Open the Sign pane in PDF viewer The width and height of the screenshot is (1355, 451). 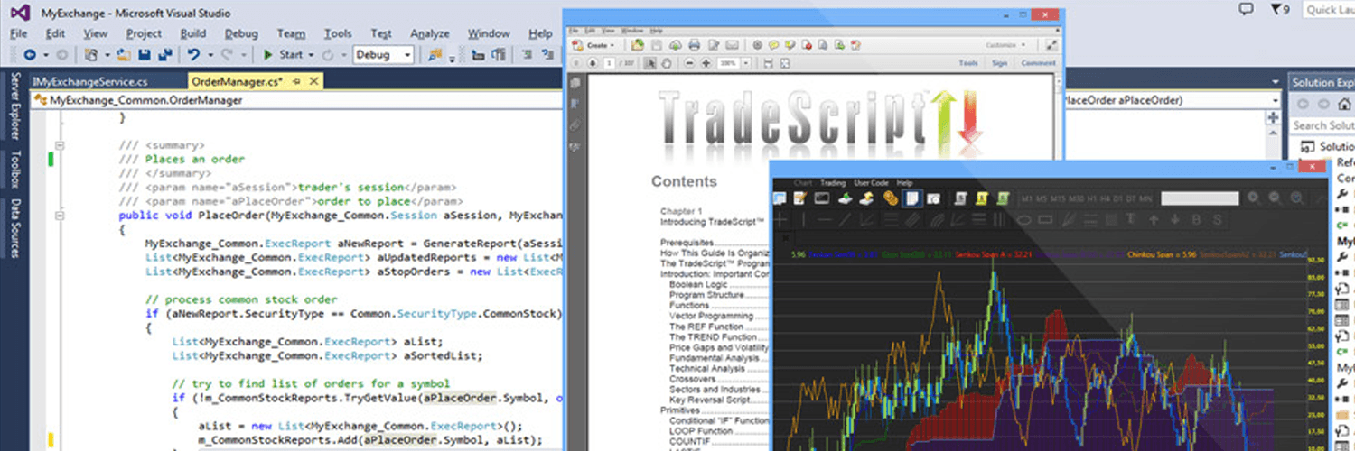pos(1000,63)
